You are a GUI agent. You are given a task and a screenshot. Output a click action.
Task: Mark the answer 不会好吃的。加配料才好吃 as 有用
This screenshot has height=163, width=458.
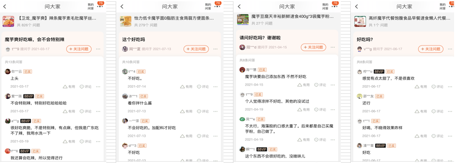pos(187,136)
